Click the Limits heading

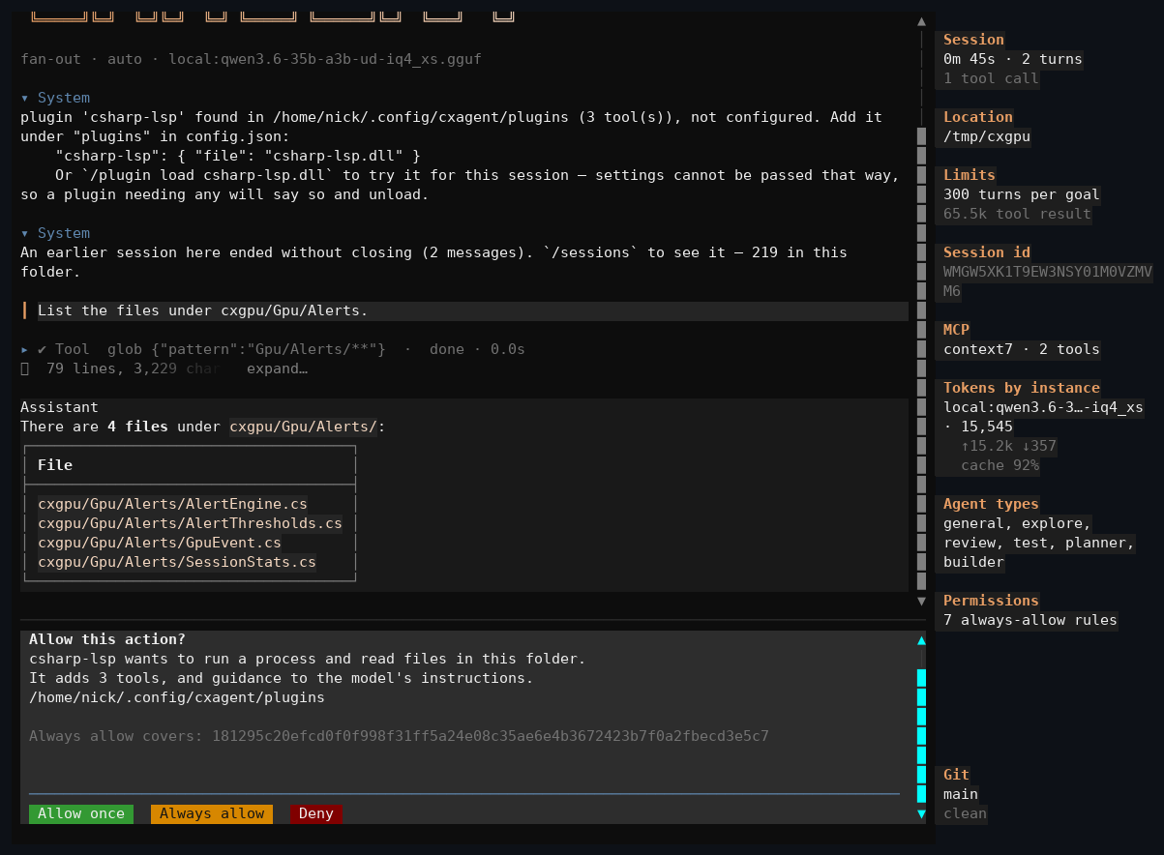[x=970, y=175]
